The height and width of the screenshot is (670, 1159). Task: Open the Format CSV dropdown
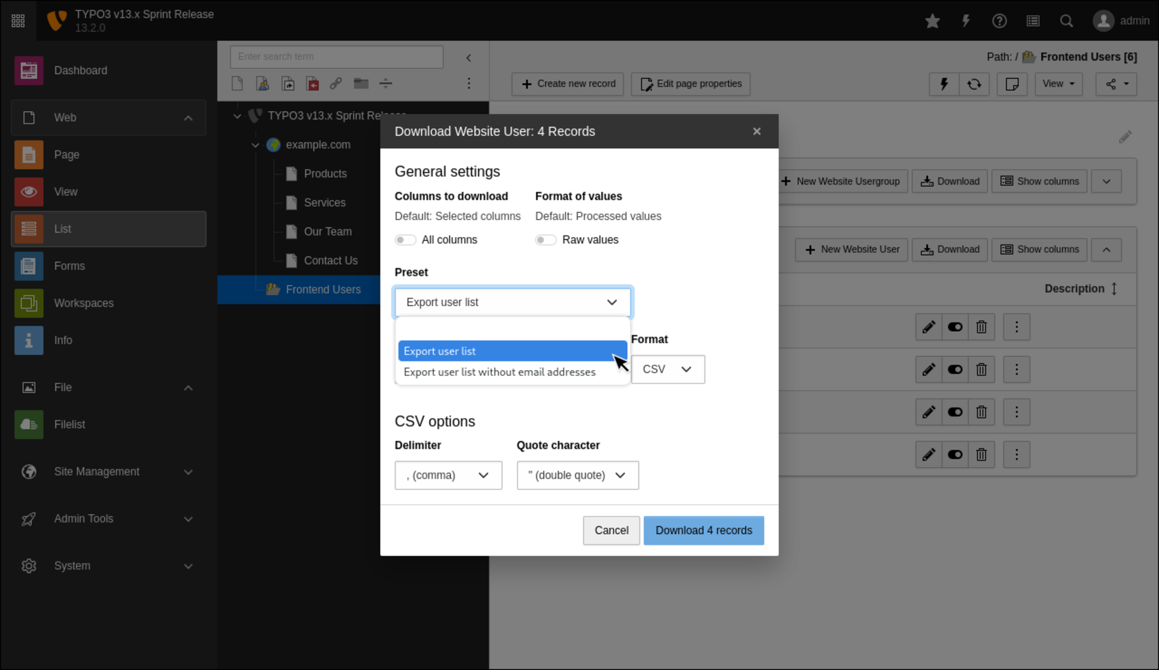click(x=667, y=368)
